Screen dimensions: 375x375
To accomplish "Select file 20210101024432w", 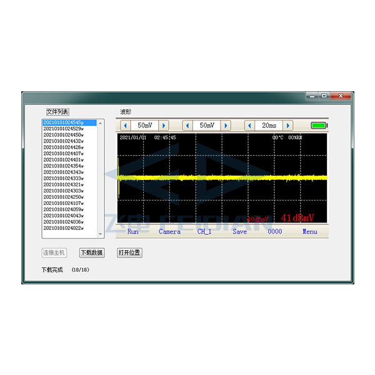I will [x=69, y=141].
